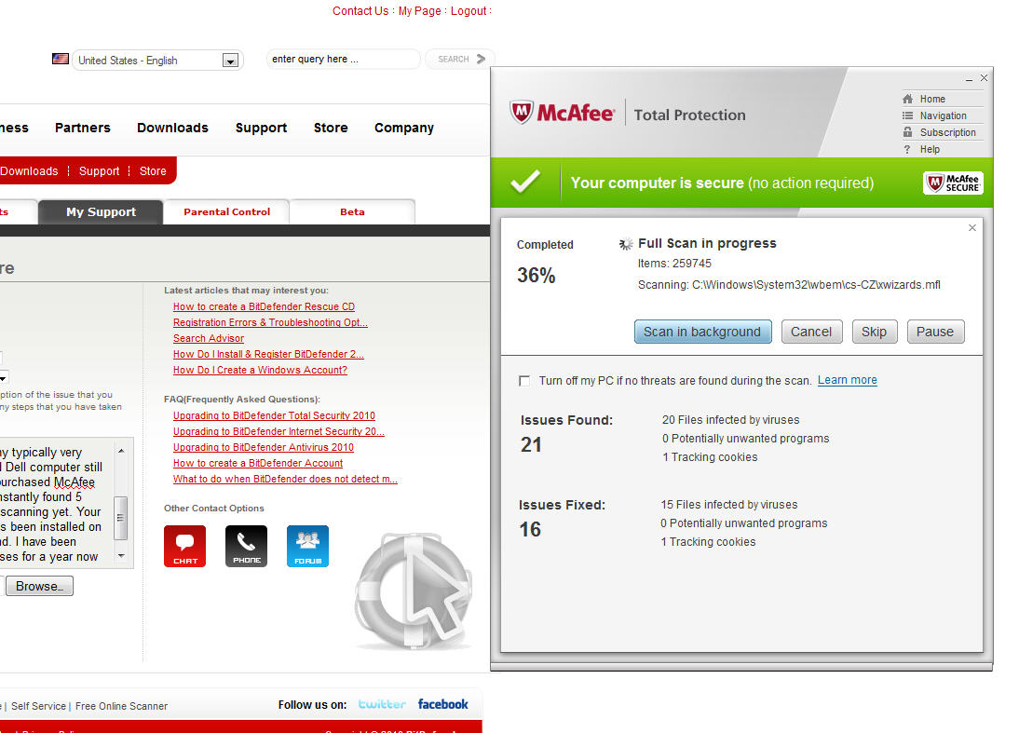The height and width of the screenshot is (733, 1019).
Task: Click the green checkmark status icon
Action: point(525,183)
